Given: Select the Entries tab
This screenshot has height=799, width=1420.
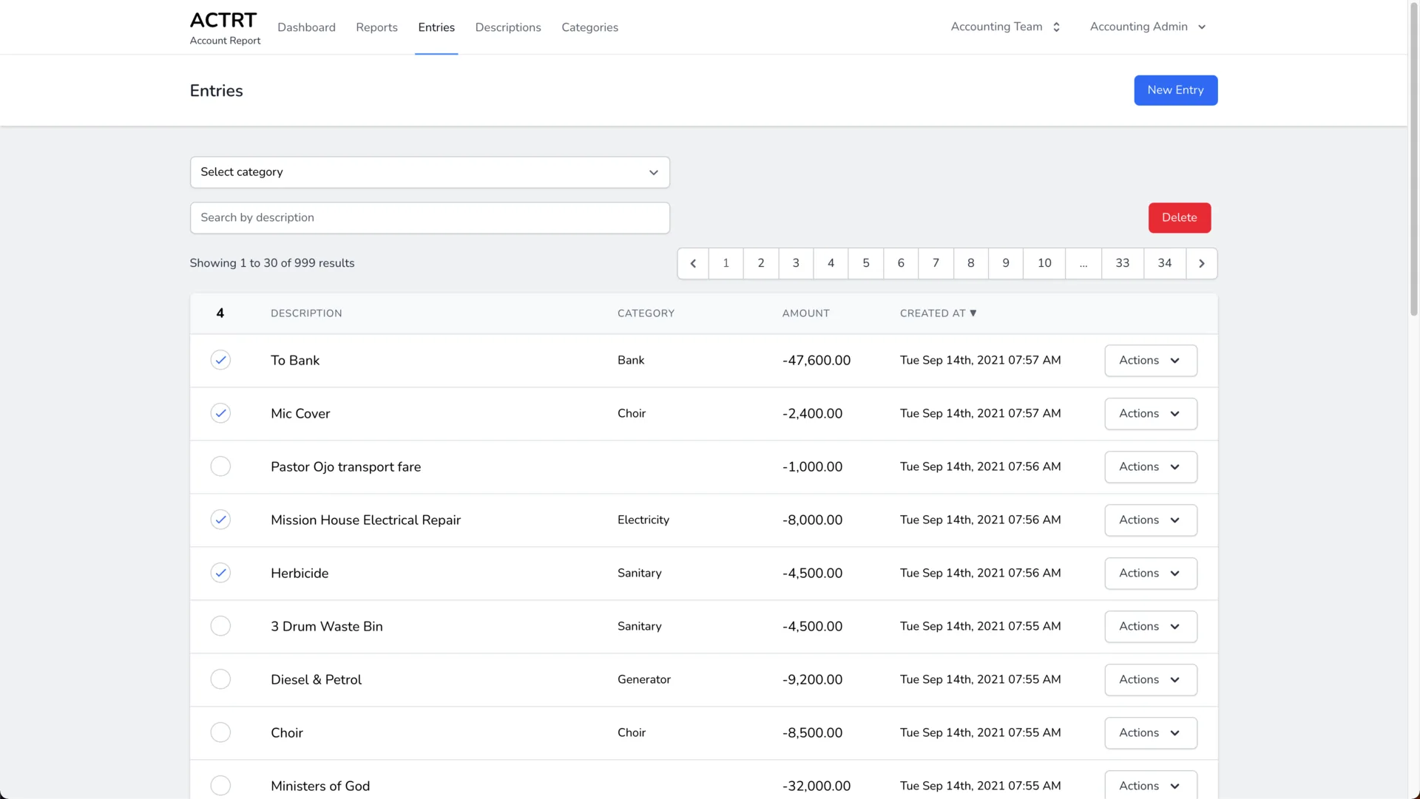Looking at the screenshot, I should [x=436, y=27].
